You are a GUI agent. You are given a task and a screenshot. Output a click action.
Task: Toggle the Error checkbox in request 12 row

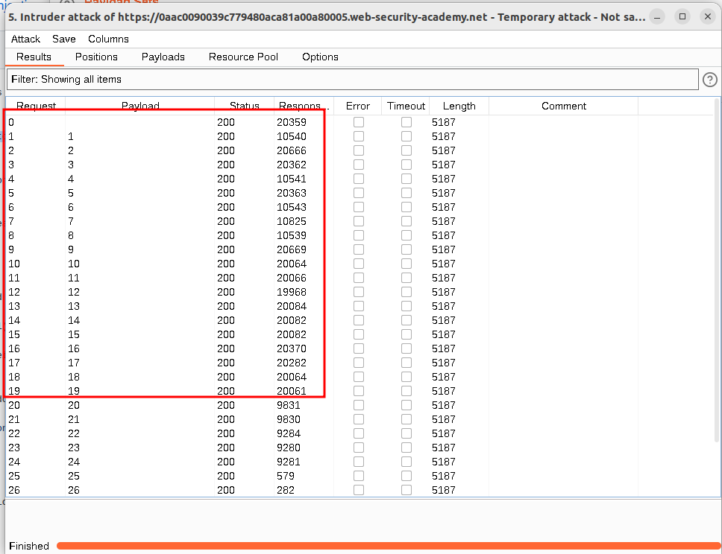coord(359,292)
